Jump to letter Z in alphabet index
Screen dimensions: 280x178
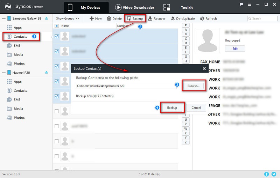186,142
